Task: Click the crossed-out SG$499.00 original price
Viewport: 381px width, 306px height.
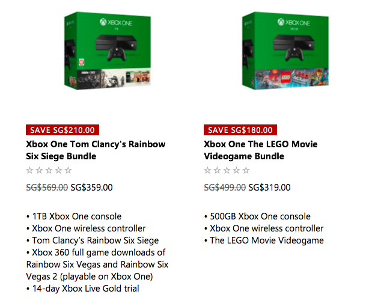Action: tap(225, 187)
